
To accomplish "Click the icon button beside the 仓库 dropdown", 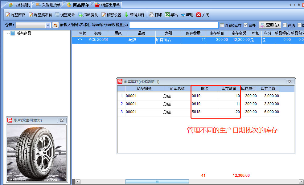I will coord(55,25).
